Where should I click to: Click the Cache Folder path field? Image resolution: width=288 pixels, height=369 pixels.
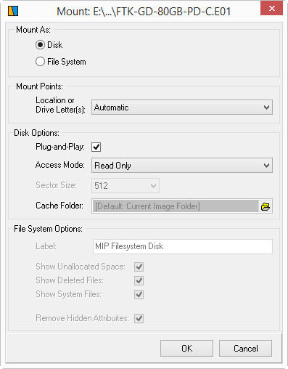coord(176,206)
